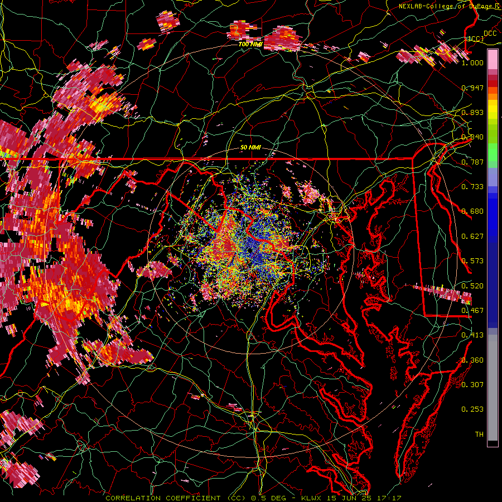
Task: Click the CORRELATION COEFFICIENT caption text
Action: 163,498
